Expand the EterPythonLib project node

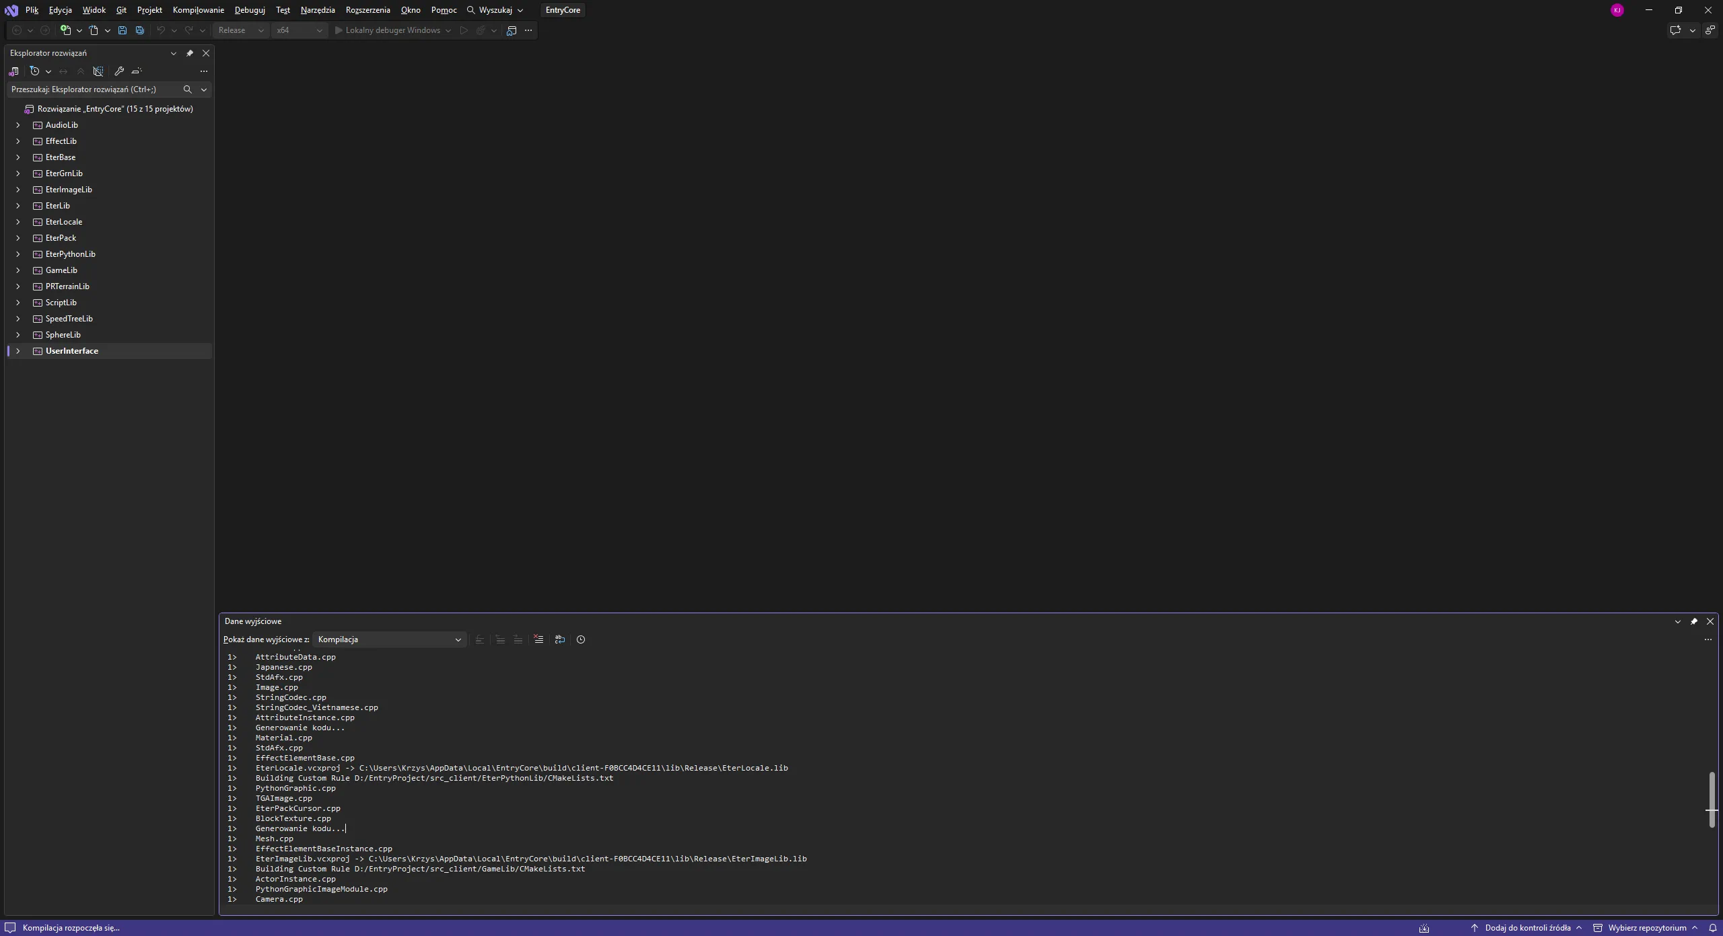tap(18, 254)
